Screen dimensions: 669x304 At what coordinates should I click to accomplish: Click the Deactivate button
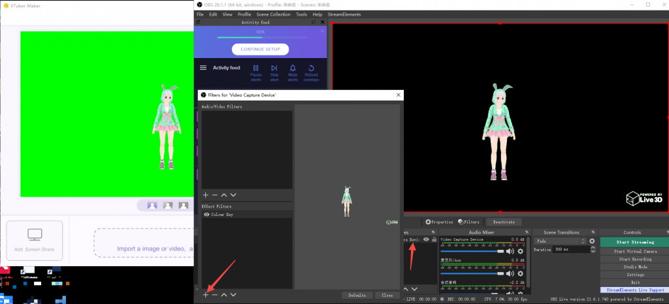(504, 222)
